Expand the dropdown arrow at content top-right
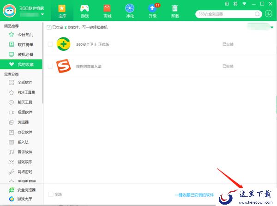The width and height of the screenshot is (277, 206). [272, 27]
